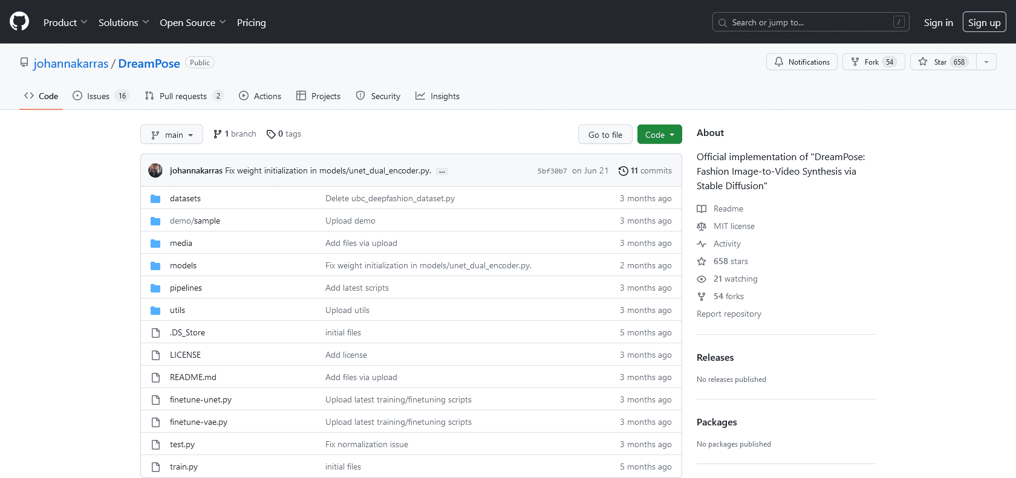Viewport: 1016px width, 478px height.
Task: Click the models folder icon
Action: click(x=155, y=265)
